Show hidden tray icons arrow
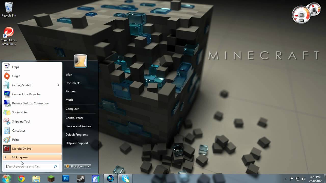The width and height of the screenshot is (326, 183). point(286,179)
